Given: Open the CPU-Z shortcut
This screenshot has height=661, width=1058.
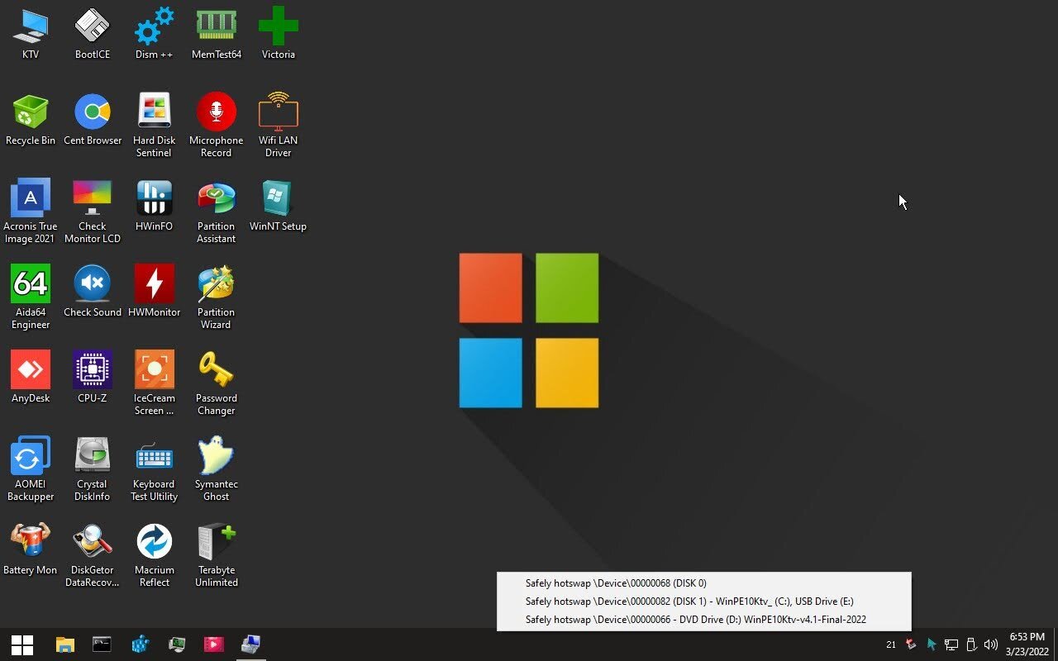Looking at the screenshot, I should click(93, 377).
